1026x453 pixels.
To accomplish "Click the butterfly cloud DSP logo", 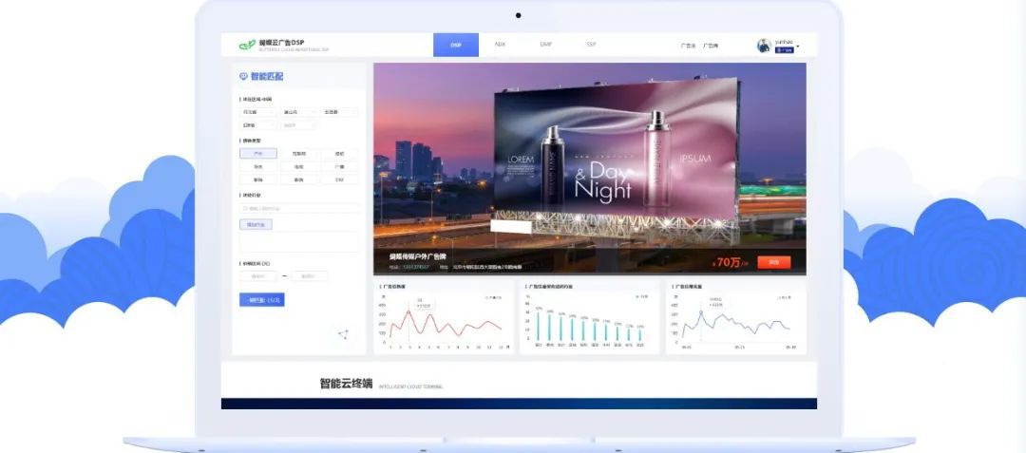I will click(247, 45).
